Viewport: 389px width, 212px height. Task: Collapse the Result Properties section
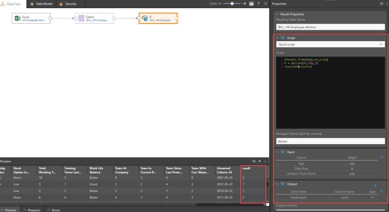click(277, 14)
